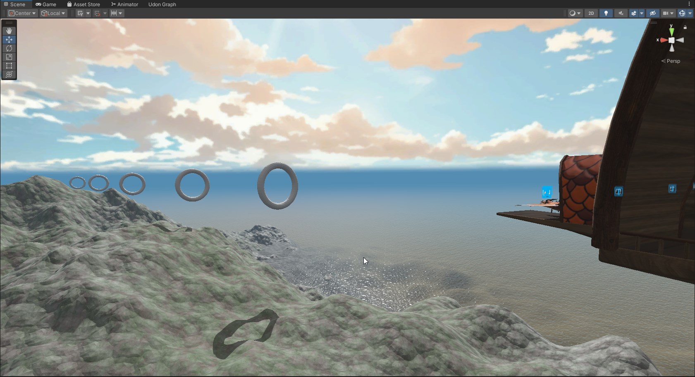Viewport: 695px width, 377px height.
Task: Open the Udon Graph tab
Action: pos(162,4)
